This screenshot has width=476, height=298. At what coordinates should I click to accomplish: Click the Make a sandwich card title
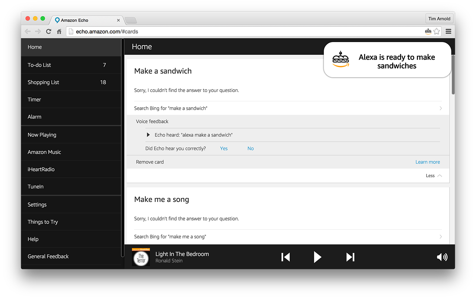click(163, 71)
